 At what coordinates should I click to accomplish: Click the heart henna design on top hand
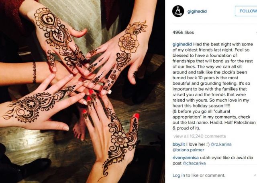48,19
